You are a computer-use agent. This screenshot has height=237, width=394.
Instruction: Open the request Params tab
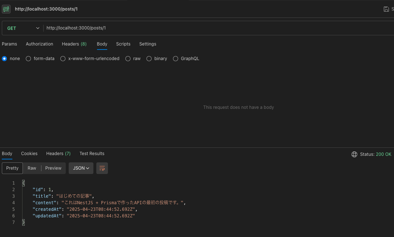coord(9,44)
